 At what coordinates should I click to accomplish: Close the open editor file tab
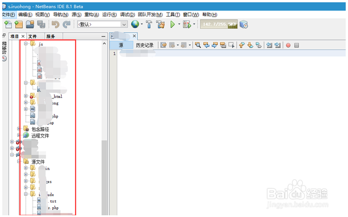135,35
